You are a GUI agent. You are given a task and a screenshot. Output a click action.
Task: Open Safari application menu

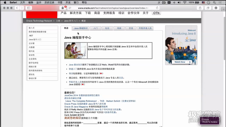13,3
